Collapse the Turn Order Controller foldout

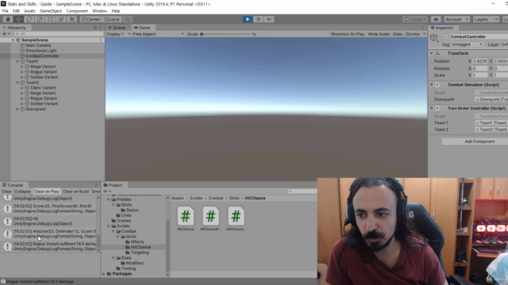[432, 108]
